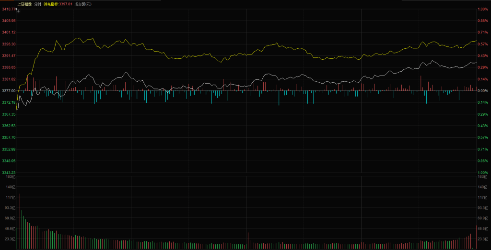Click the 3372.18 price axis label
Viewport: 491px width, 250px height.
9,102
